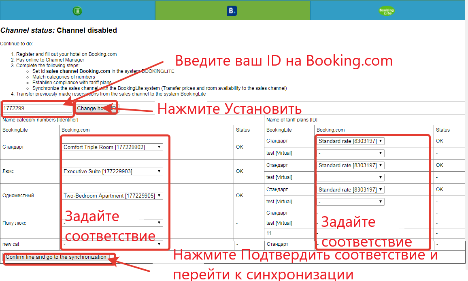This screenshot has height=281, width=468.
Task: Select the Booking.com B. tab icon
Action: coord(232,11)
